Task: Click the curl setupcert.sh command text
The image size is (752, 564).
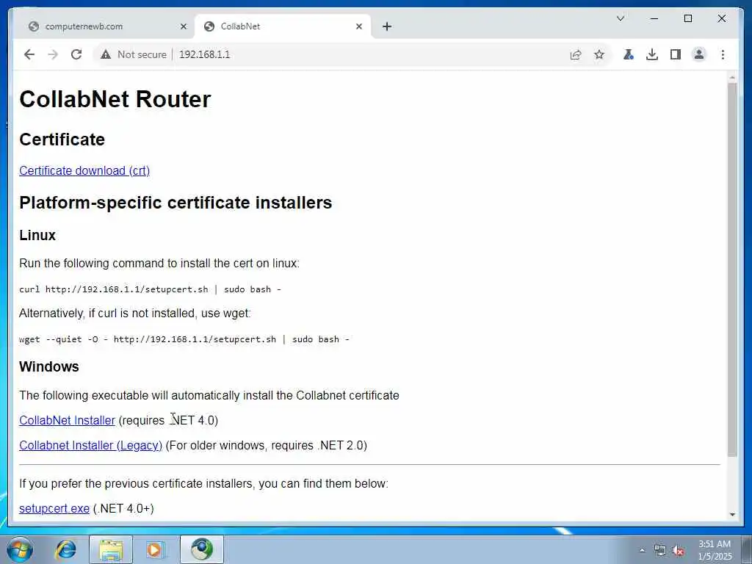Action: coord(150,289)
